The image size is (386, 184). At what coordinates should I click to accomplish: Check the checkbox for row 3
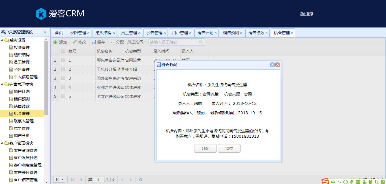pyautogui.click(x=63, y=78)
